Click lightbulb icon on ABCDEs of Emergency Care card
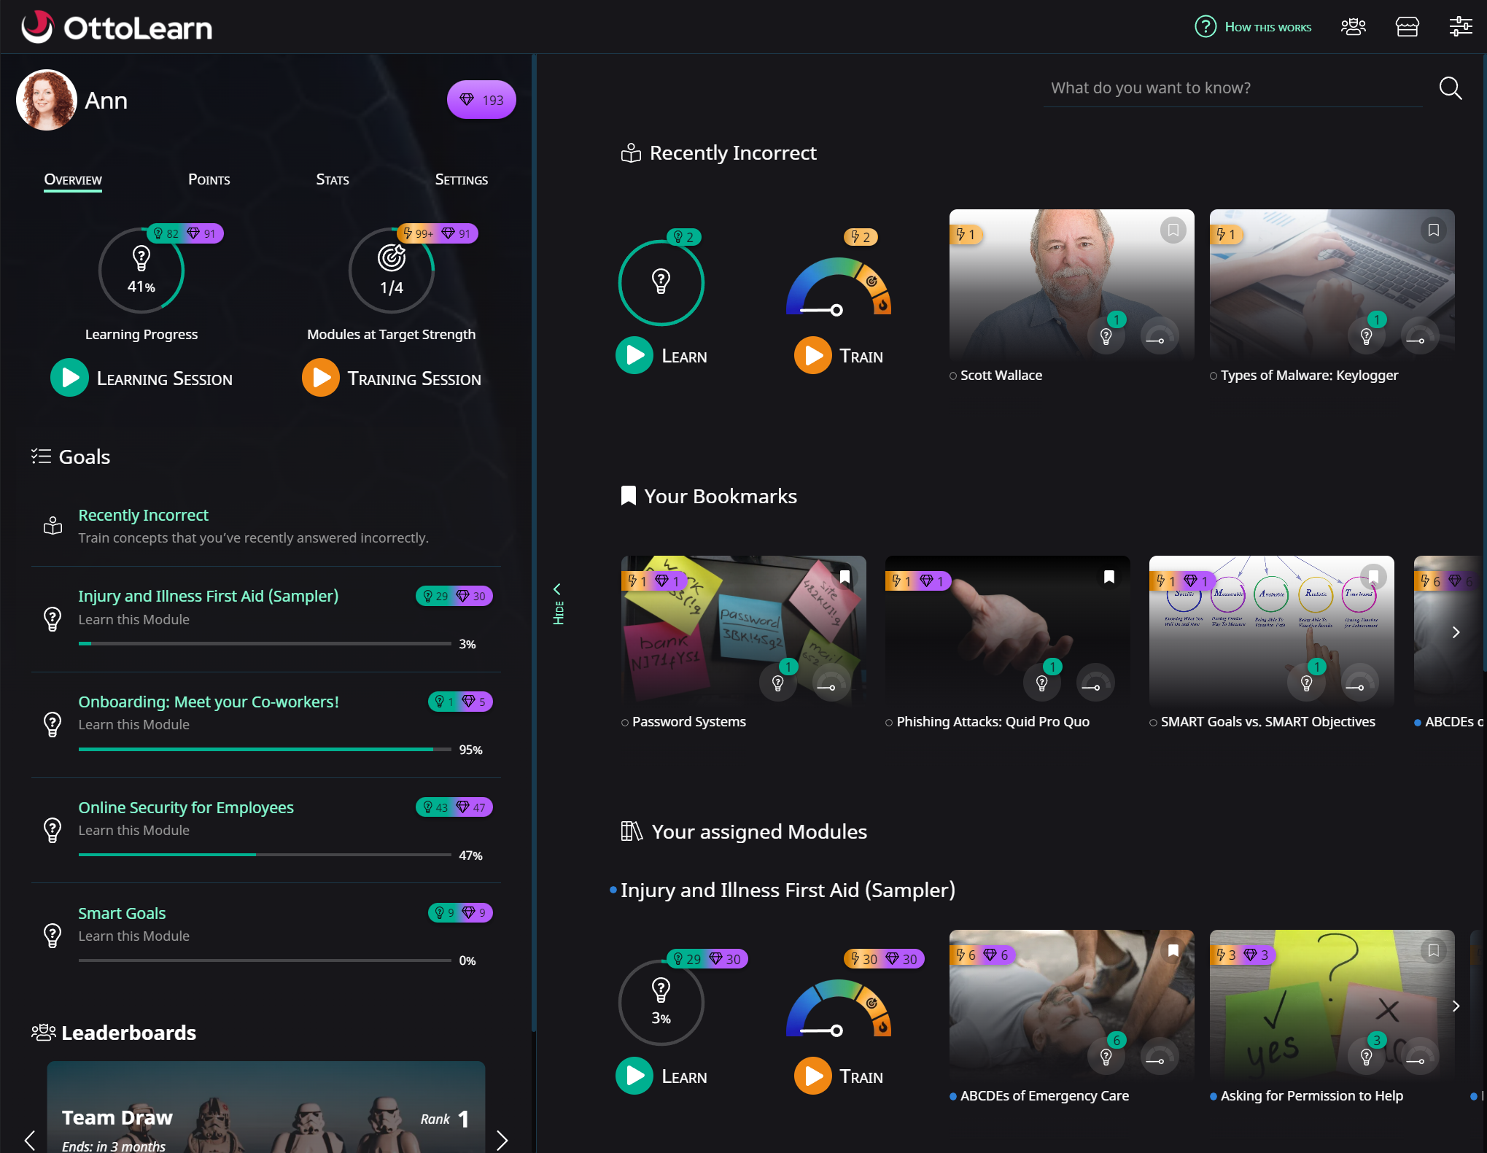 tap(1106, 1057)
